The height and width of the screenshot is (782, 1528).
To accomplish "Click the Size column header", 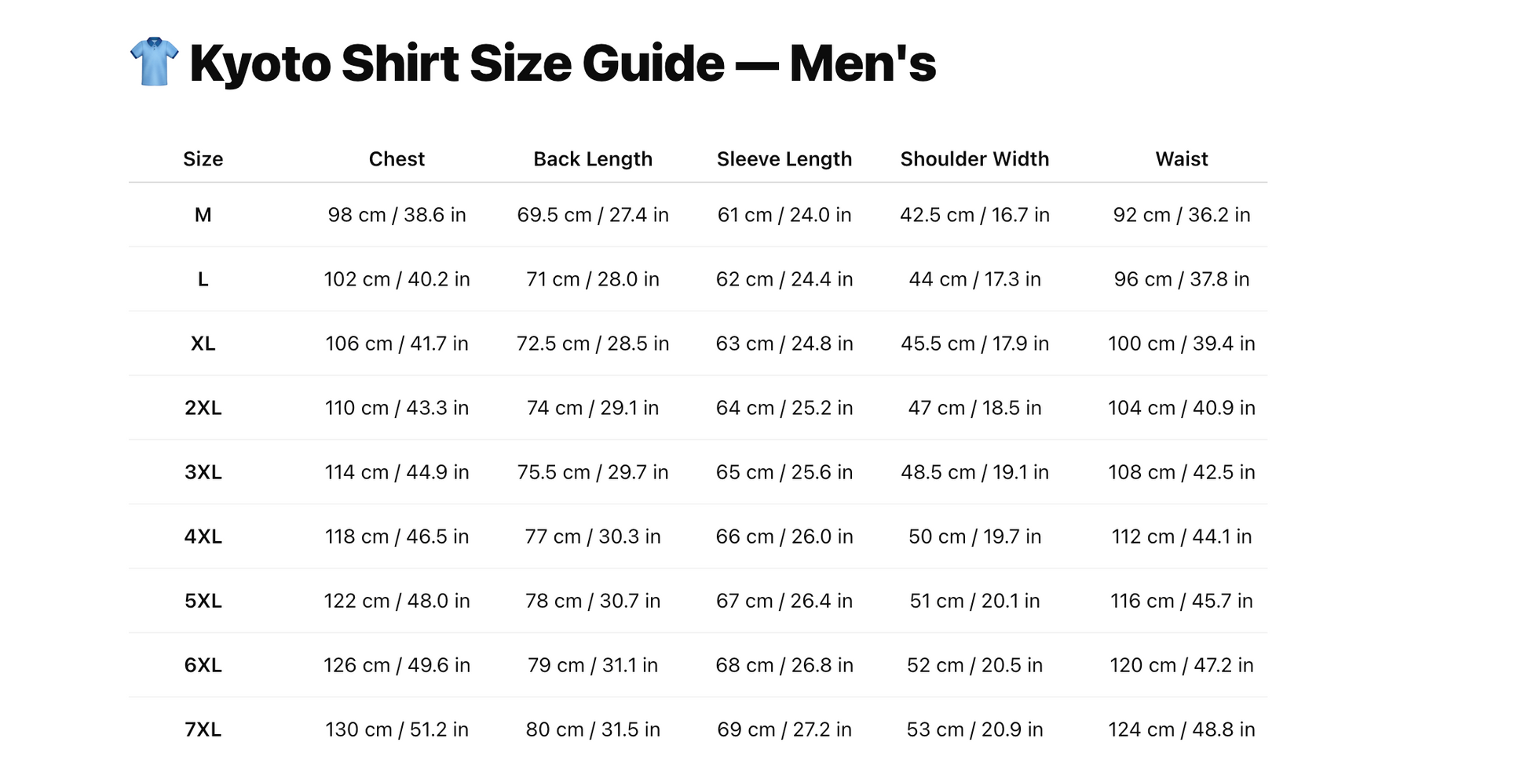I will point(203,159).
